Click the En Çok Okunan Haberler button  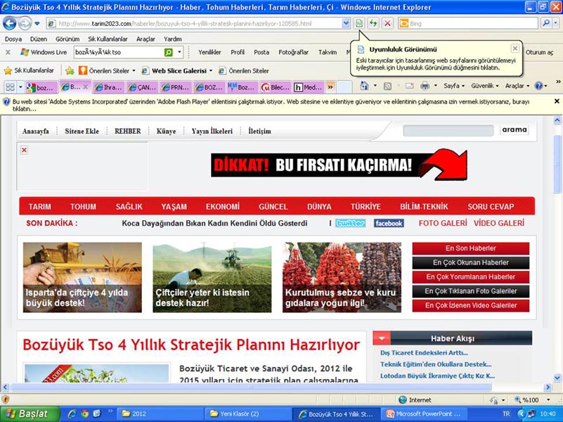pyautogui.click(x=471, y=262)
